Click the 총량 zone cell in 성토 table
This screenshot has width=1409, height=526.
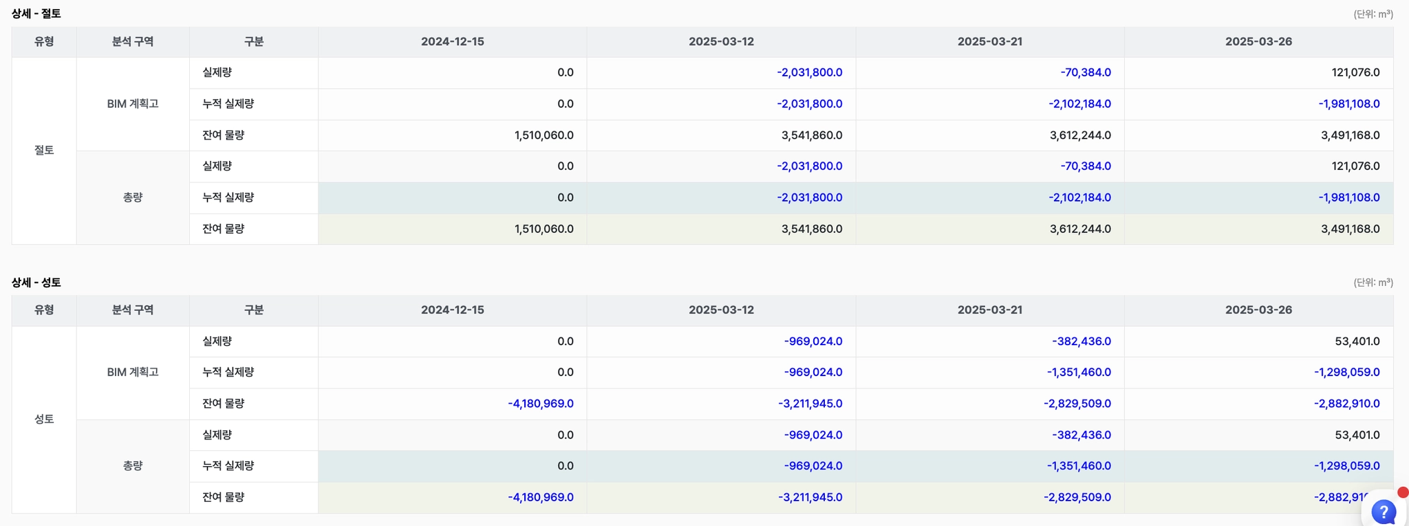(133, 465)
